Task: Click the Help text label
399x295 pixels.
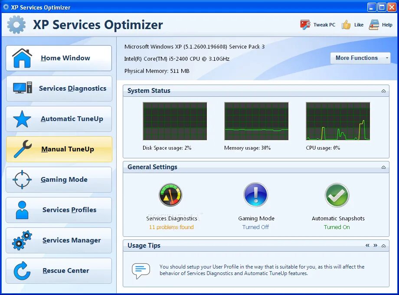Action: tap(387, 25)
